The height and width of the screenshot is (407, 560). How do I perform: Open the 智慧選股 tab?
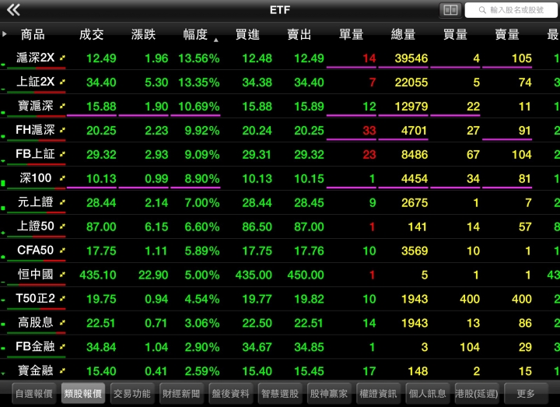280,394
